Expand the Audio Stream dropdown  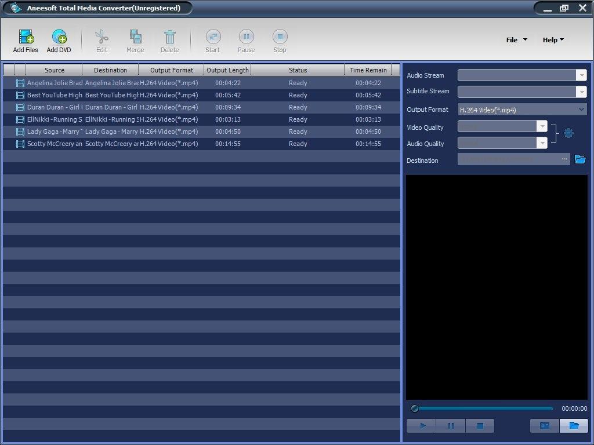pyautogui.click(x=582, y=75)
